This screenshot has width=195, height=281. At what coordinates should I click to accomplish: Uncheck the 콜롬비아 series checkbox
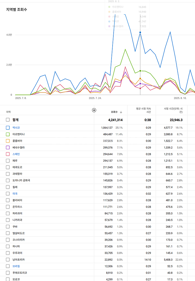(8, 141)
